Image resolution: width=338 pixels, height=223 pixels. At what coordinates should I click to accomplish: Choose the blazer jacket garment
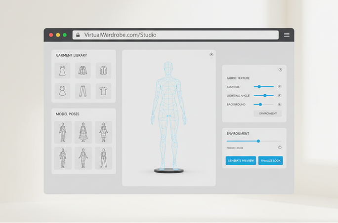[x=83, y=71]
